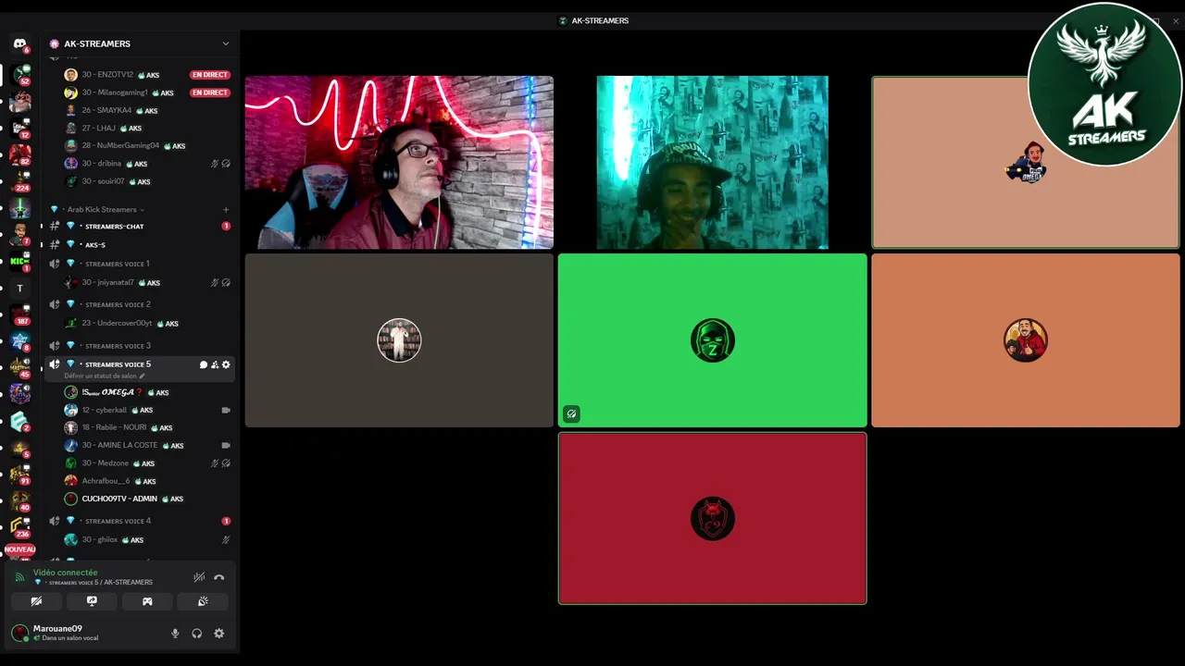1185x666 pixels.
Task: Click EN DIRECT badge for ENZOTV12
Action: pos(210,75)
